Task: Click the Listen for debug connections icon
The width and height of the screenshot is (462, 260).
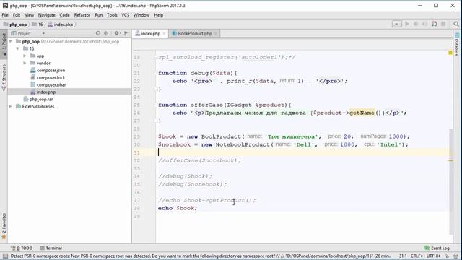Action: pos(434,24)
